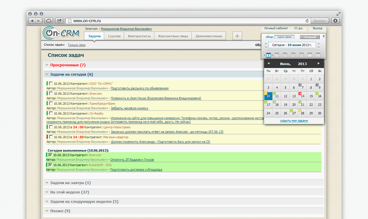Viewport: 368px width, 219px height.
Task: Click the скрыть мои задачи link
Action: coord(294,121)
